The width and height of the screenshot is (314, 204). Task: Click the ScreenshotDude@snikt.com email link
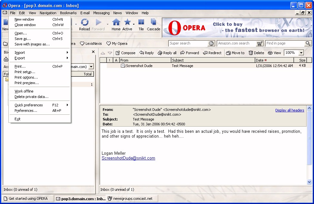tap(128, 158)
